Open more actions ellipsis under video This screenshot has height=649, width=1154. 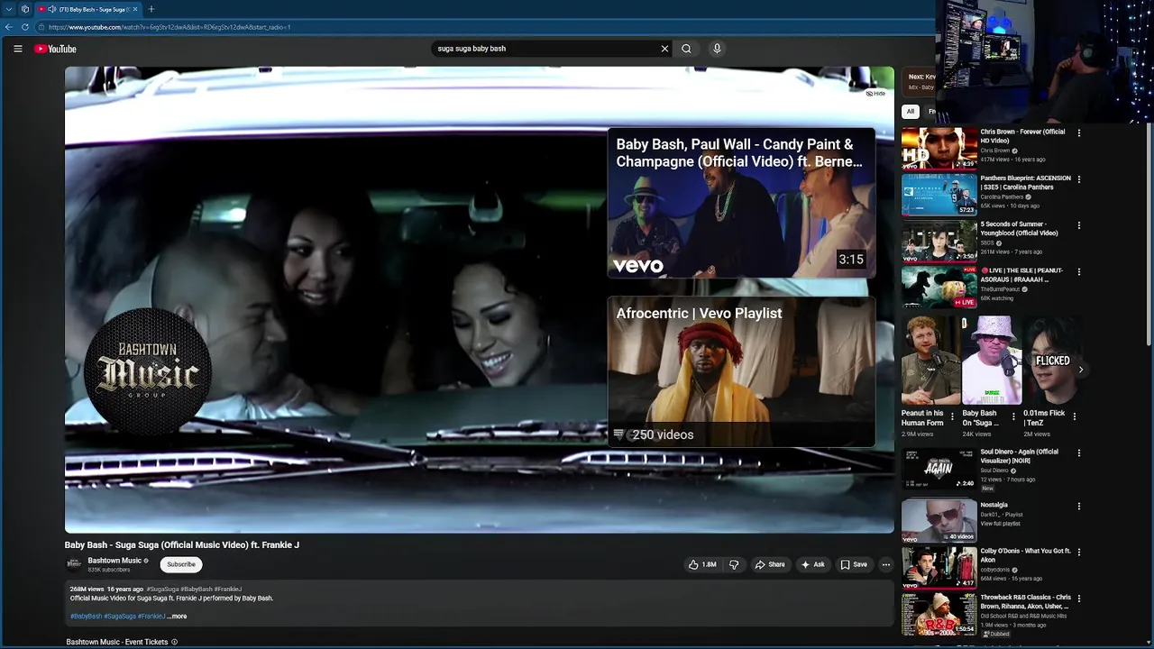click(886, 564)
